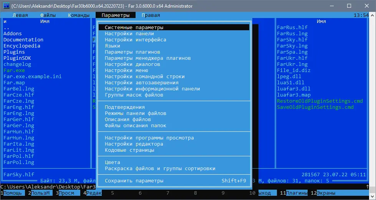Choose the Языки entry
Viewport: 376px width, 200px height.
[174, 46]
